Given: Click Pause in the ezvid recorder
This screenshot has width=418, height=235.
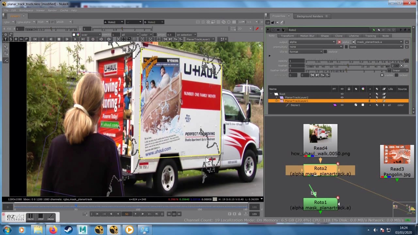Looking at the screenshot, I should [31, 217].
